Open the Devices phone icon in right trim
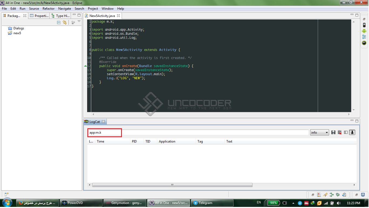369x208 pixels. pyautogui.click(x=364, y=25)
